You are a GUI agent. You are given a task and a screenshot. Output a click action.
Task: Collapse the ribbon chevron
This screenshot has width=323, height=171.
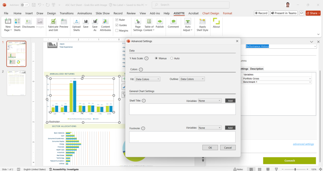pos(318,34)
